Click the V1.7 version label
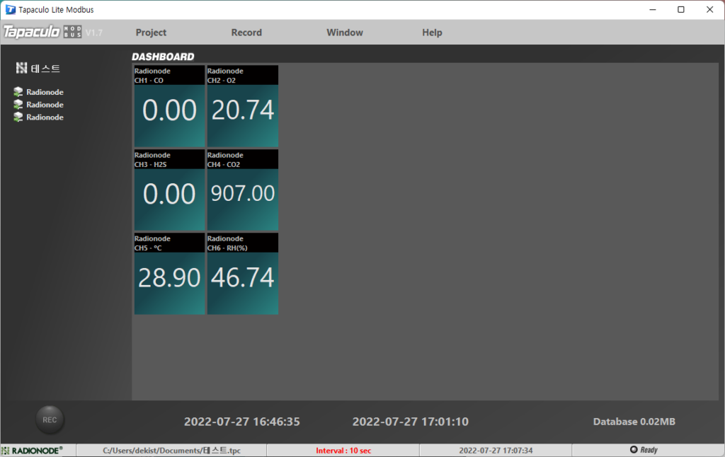This screenshot has width=725, height=457. (94, 33)
